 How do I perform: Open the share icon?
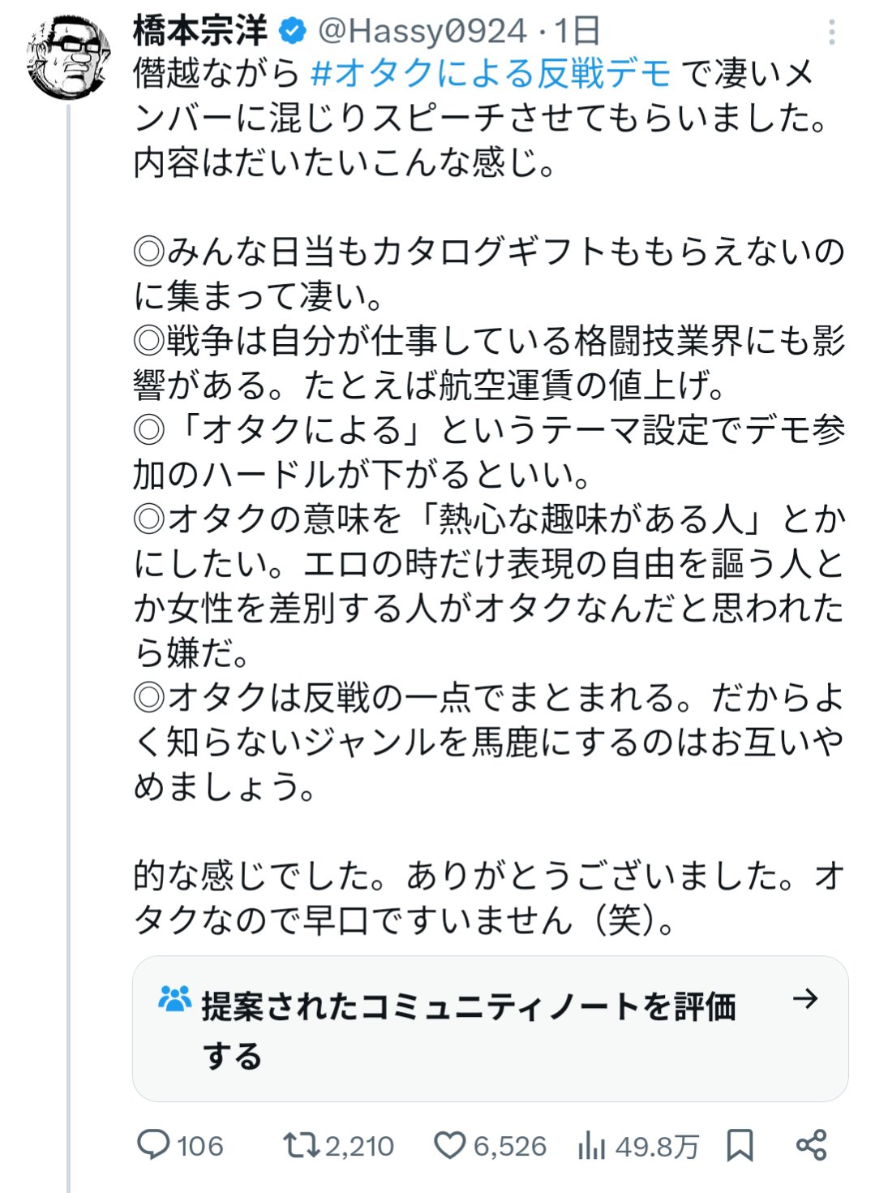[x=811, y=1145]
